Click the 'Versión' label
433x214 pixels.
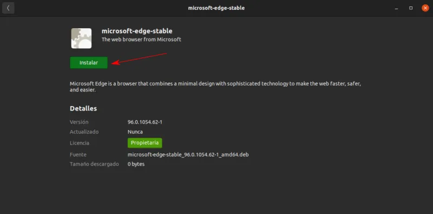pos(79,122)
